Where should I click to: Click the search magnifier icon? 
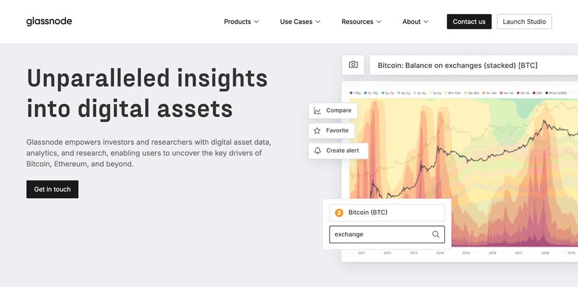(436, 234)
